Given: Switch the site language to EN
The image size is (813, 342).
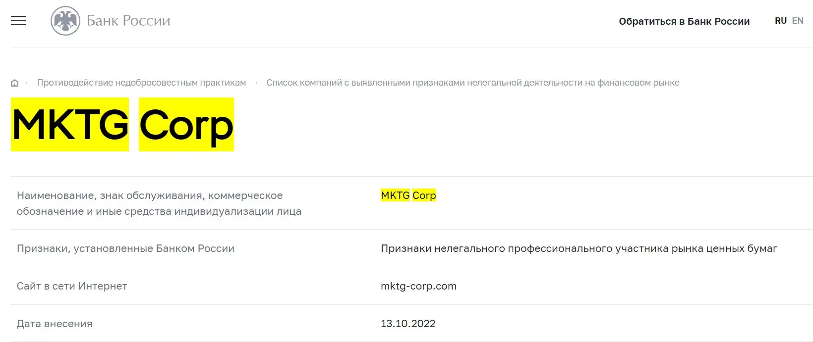Looking at the screenshot, I should [798, 21].
